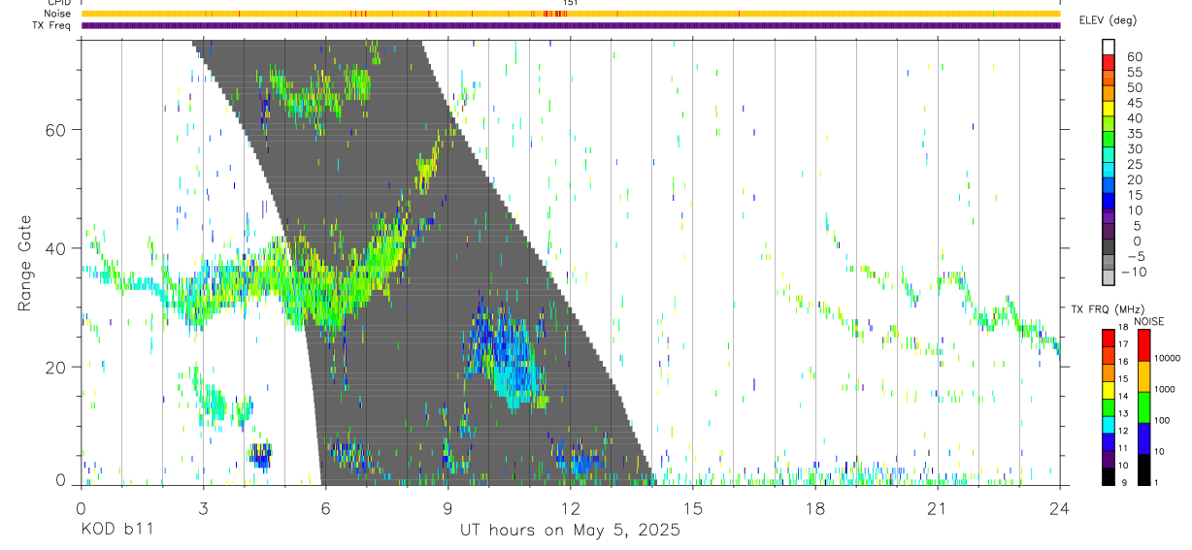Click x-axis tick label "6"
Viewport: 1192px width, 550px height.
(325, 509)
